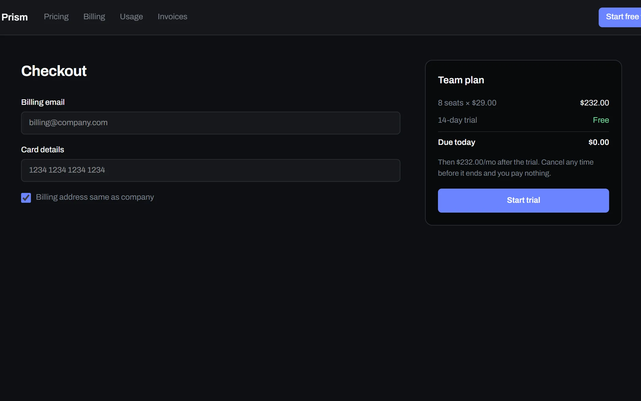The width and height of the screenshot is (641, 401).
Task: Click the Prism logo
Action: [15, 17]
